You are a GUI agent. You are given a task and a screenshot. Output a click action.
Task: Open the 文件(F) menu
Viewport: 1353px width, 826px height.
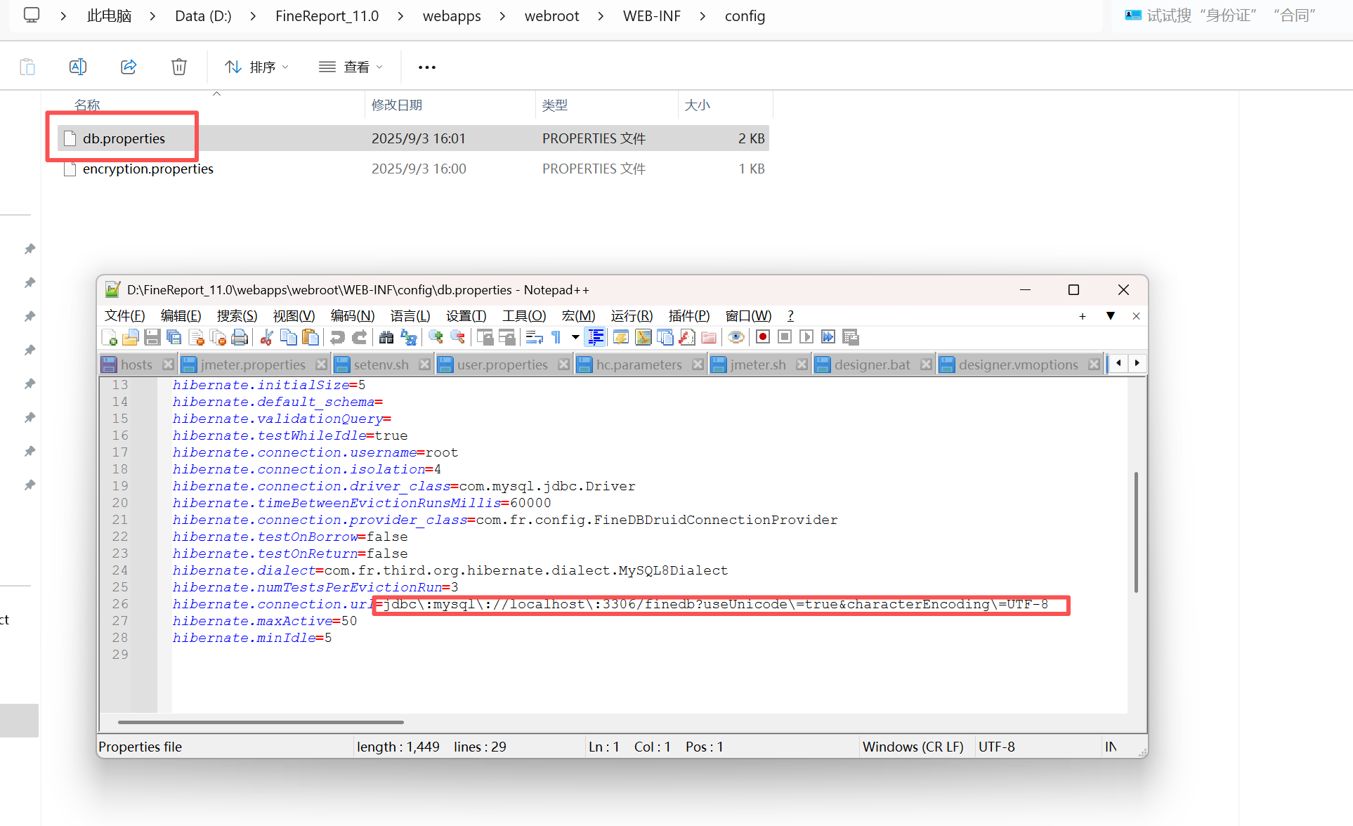(125, 316)
